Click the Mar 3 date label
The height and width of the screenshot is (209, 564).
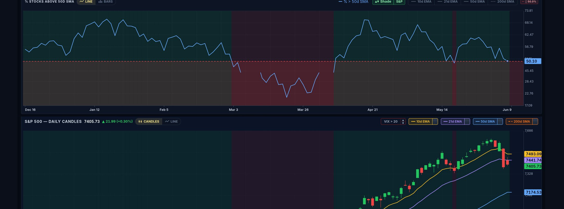233,110
